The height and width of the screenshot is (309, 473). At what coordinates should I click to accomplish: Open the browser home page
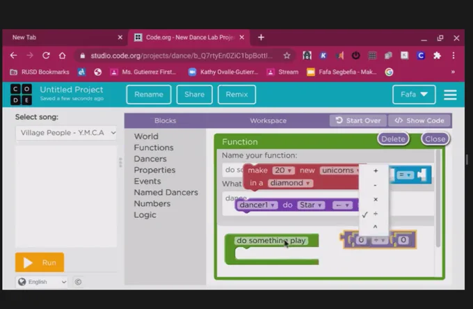point(62,56)
